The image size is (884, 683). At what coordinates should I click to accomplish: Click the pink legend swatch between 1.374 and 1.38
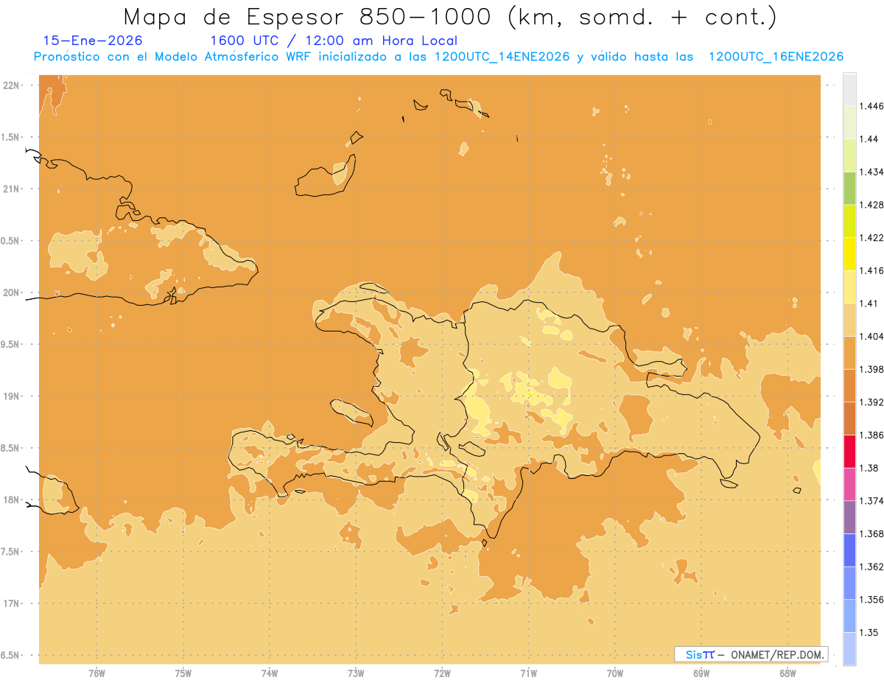tap(849, 484)
